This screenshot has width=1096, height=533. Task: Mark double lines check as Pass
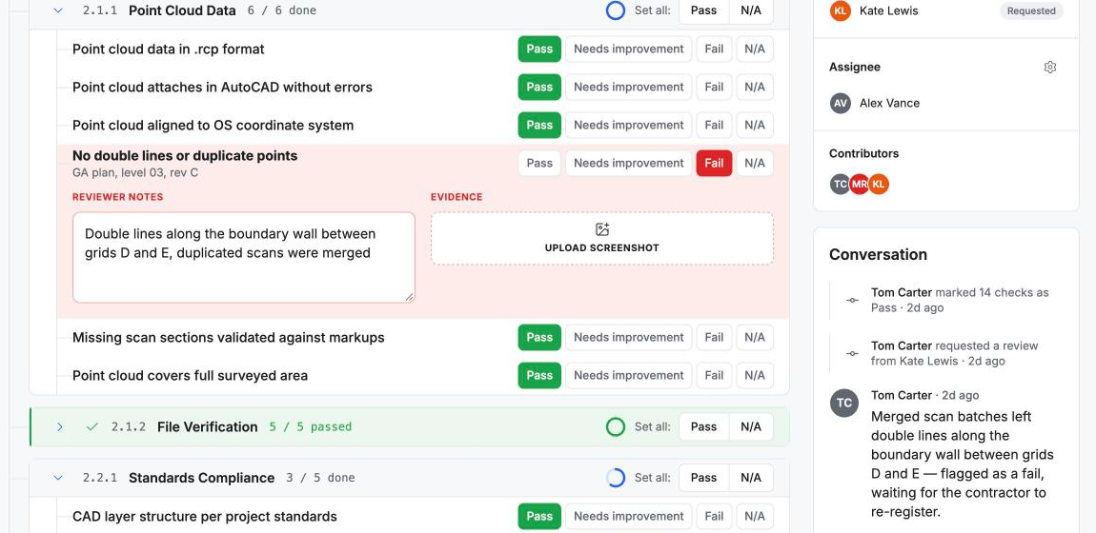(x=538, y=164)
